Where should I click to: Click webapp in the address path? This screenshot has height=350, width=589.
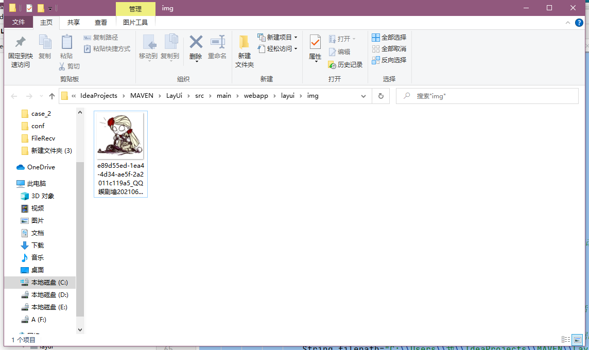click(256, 96)
